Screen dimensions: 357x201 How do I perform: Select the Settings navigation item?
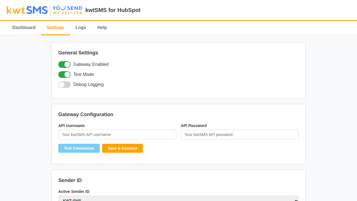click(55, 28)
